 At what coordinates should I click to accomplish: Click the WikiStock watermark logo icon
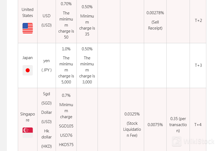177,142
